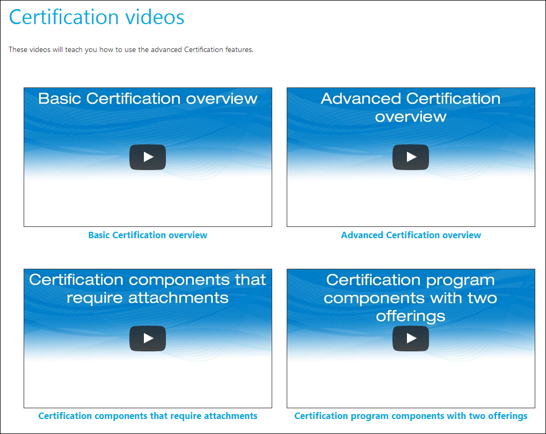Screen dimensions: 546x434
Task: Play the Advanced Certification overview video
Action: (x=411, y=157)
